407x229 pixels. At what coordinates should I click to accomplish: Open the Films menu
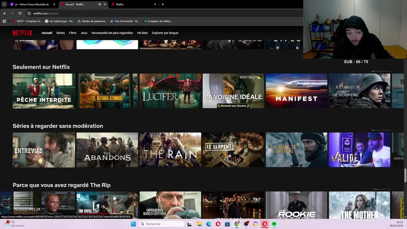click(x=72, y=33)
